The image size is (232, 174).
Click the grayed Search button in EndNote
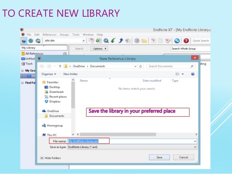79,49
